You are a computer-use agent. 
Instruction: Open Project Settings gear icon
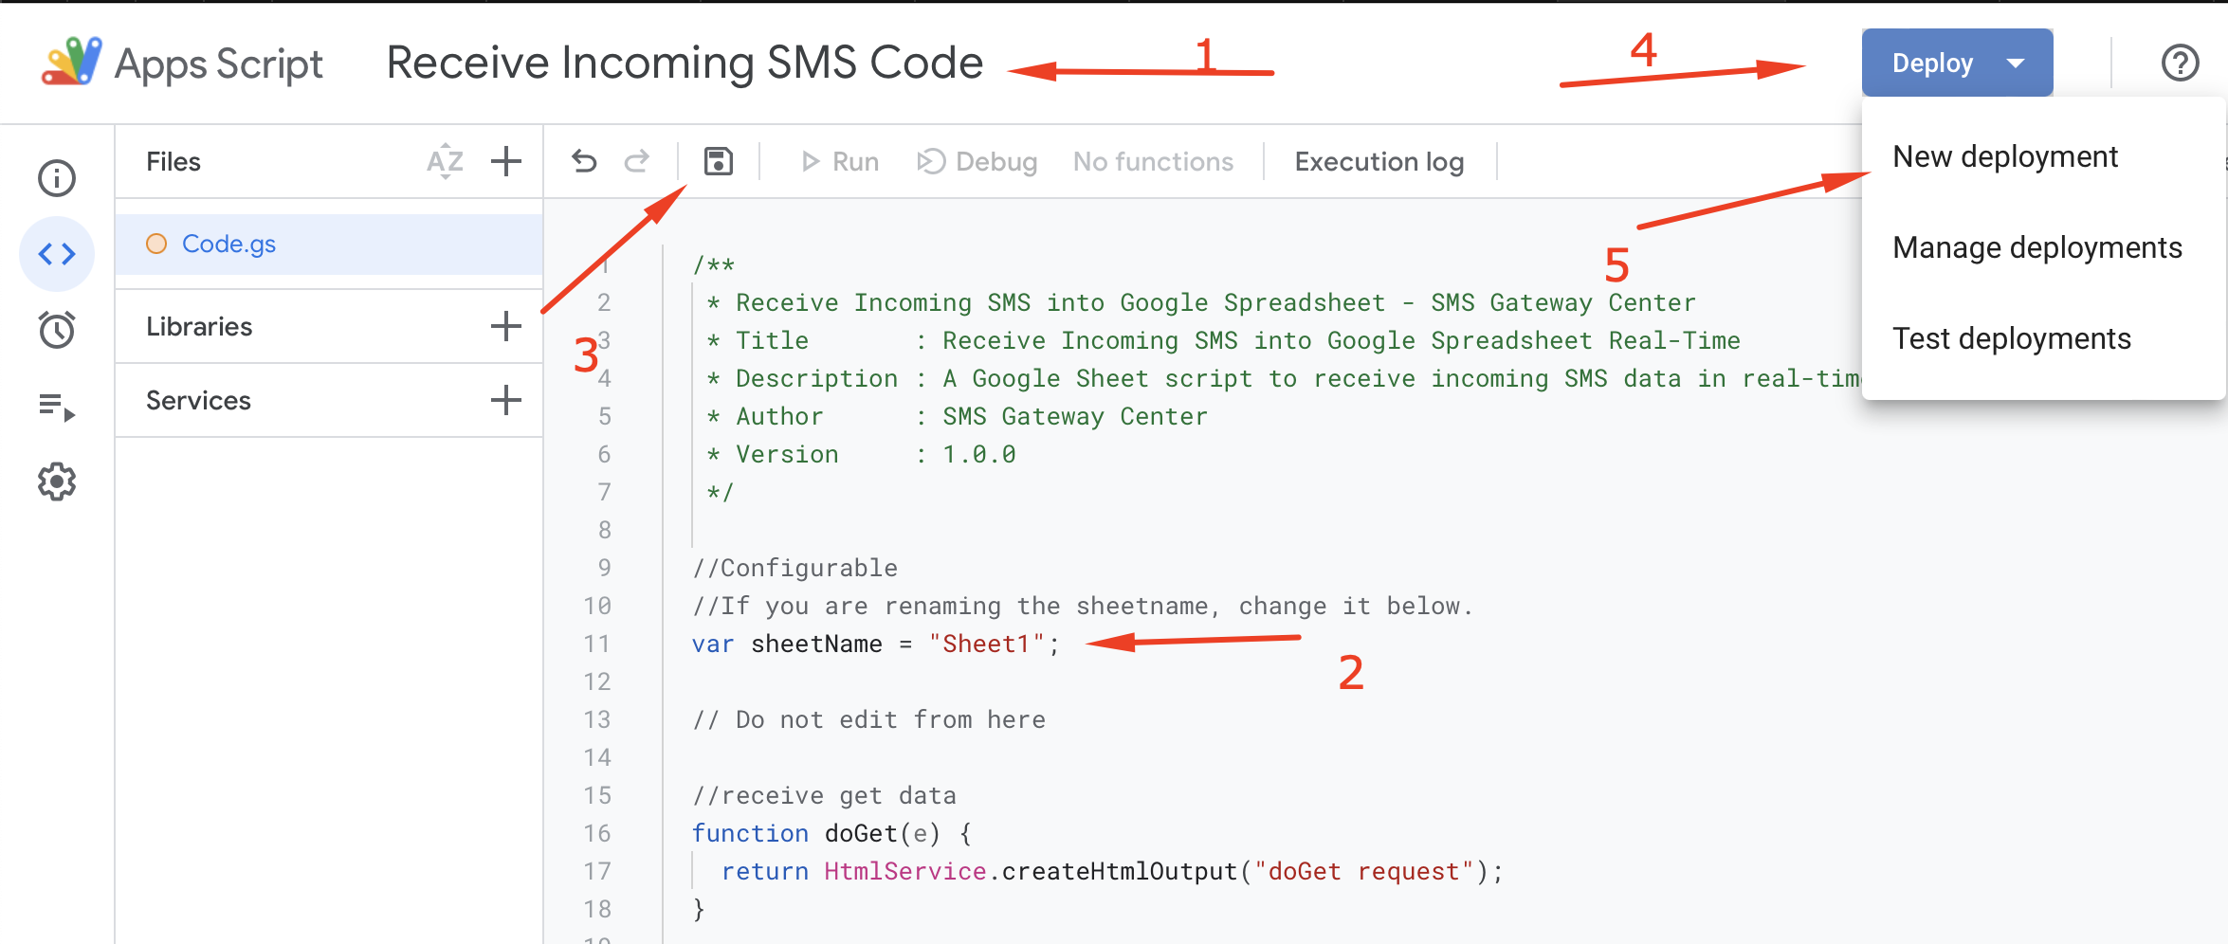coord(57,481)
